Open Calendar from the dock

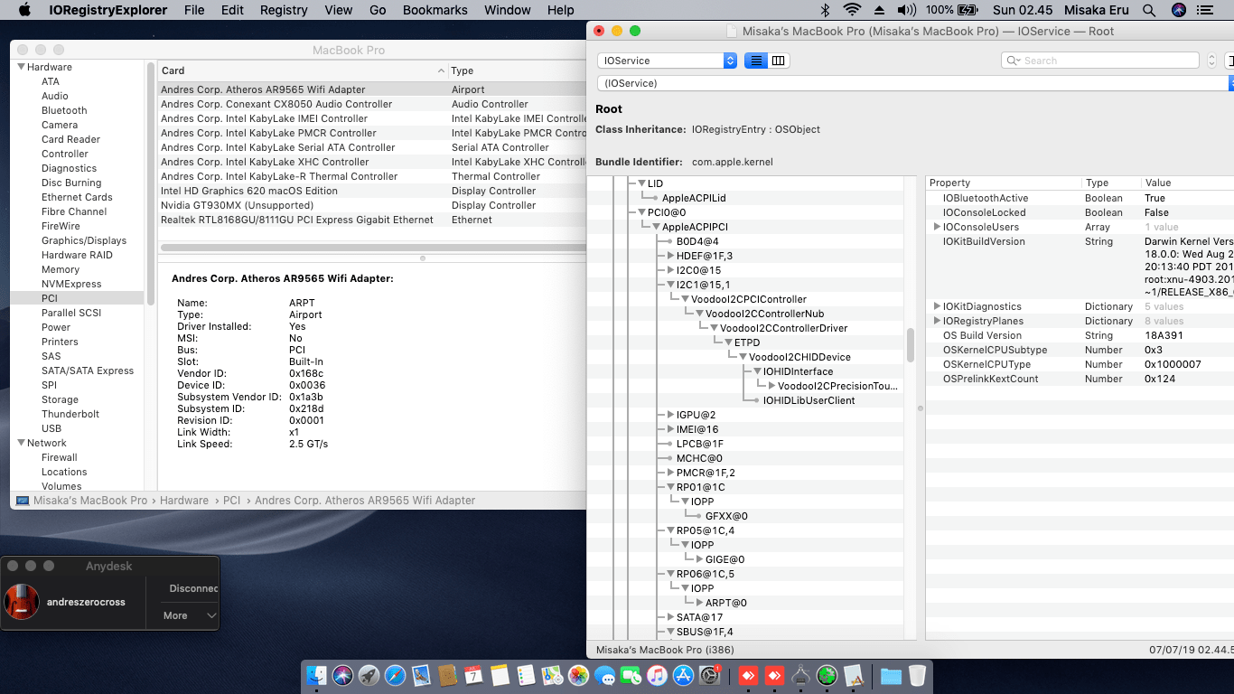click(x=473, y=676)
